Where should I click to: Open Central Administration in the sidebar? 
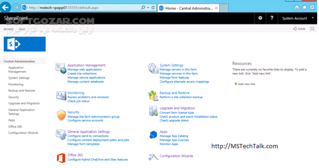[19, 61]
